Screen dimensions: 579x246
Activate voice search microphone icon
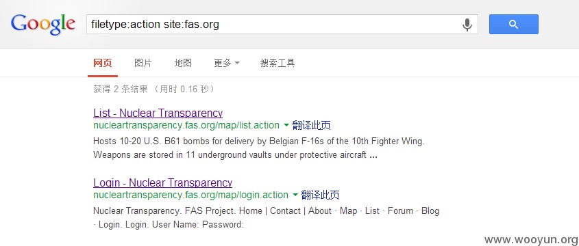pos(467,25)
